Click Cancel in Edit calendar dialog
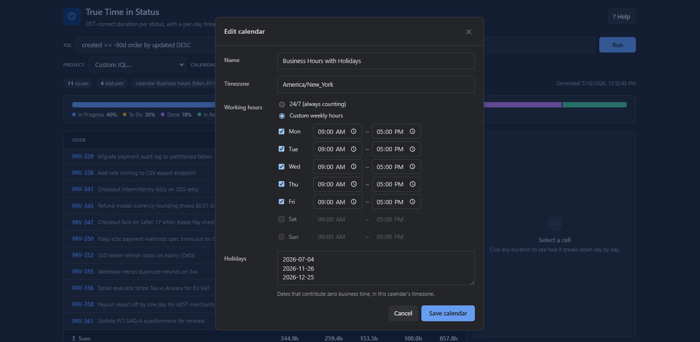 tap(403, 313)
